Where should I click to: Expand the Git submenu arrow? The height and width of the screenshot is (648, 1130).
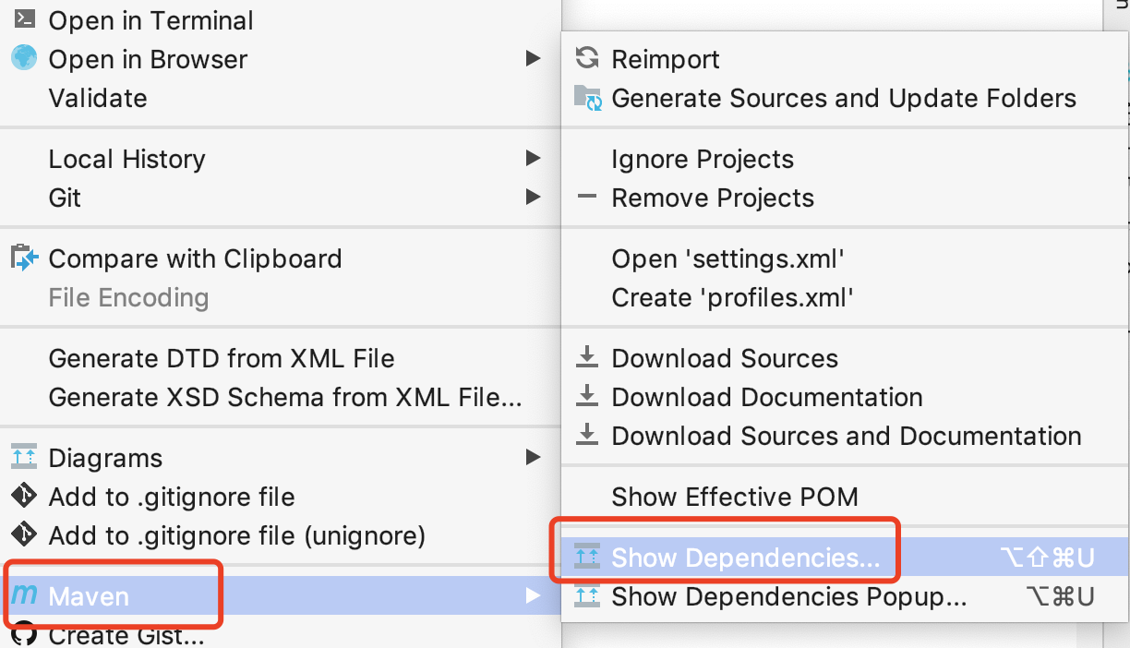point(535,198)
